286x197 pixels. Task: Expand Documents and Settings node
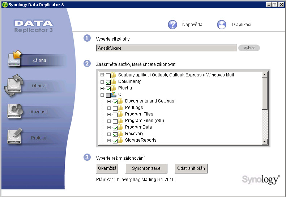click(x=109, y=101)
